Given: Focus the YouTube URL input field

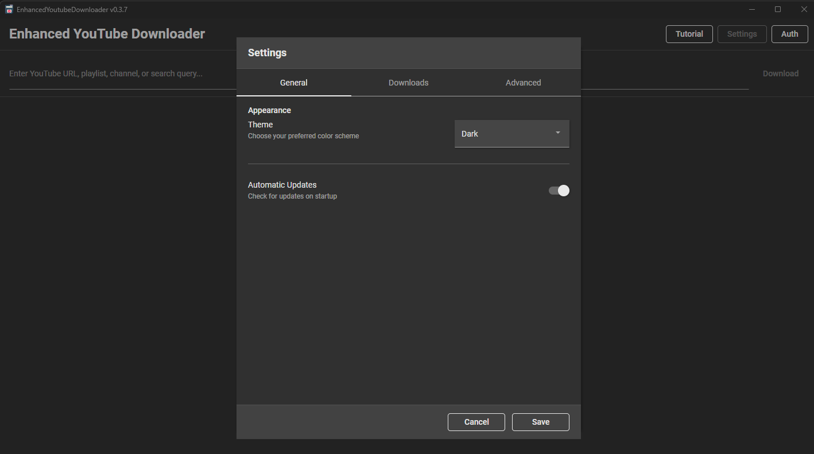Looking at the screenshot, I should [115, 73].
